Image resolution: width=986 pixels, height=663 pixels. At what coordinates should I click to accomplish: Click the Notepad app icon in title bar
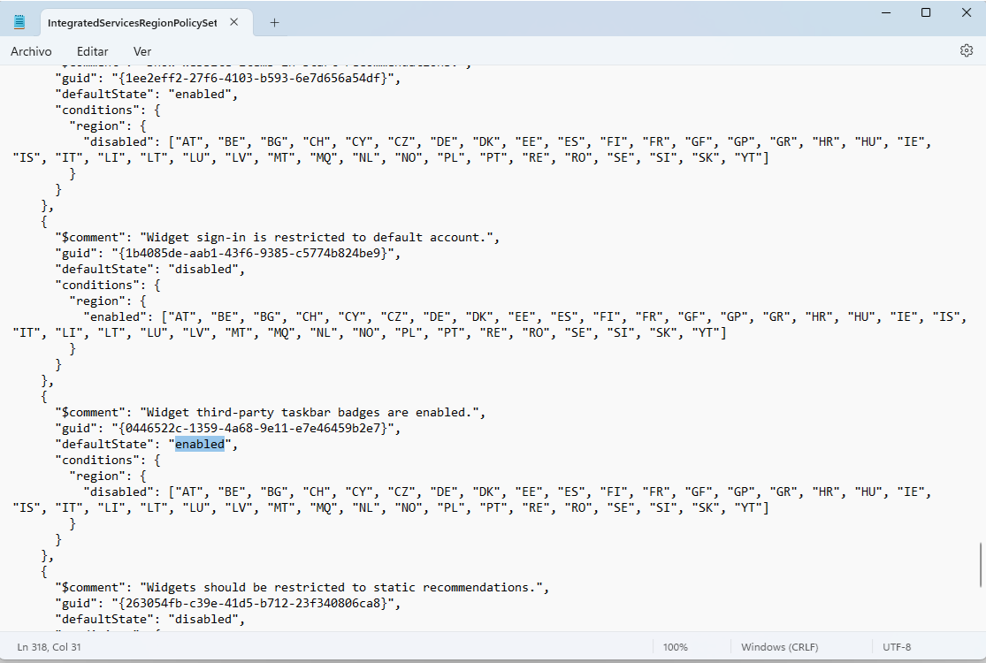[19, 22]
